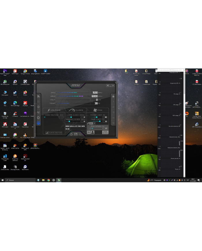Toggle the profile lock padlock icon
Screen dimensions: 202x251
pyautogui.click(x=113, y=96)
